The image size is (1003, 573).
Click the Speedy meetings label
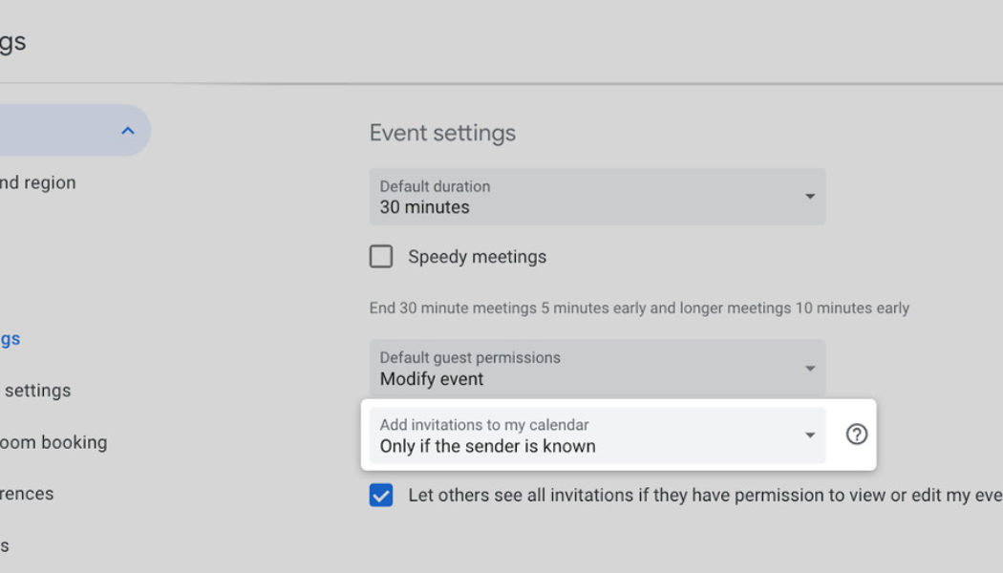click(479, 256)
